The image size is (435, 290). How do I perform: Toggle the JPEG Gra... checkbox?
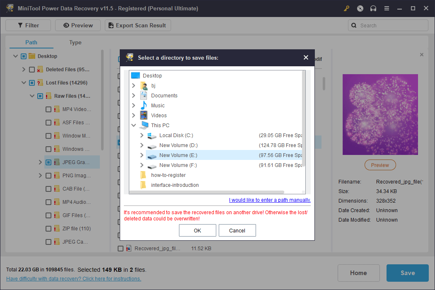(48, 162)
